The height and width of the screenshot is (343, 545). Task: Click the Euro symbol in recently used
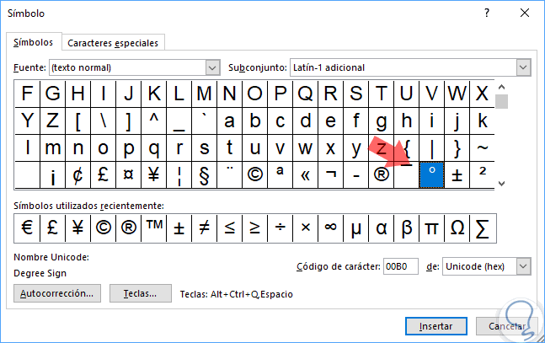[x=27, y=227]
